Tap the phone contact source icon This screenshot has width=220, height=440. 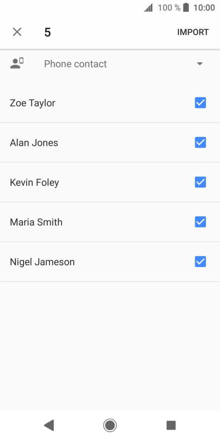coord(17,64)
